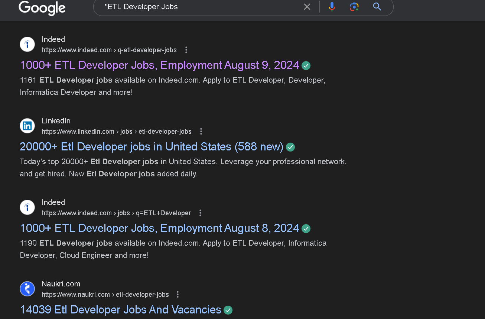485x319 pixels.
Task: Click the Naukri.com favicon
Action: point(27,289)
